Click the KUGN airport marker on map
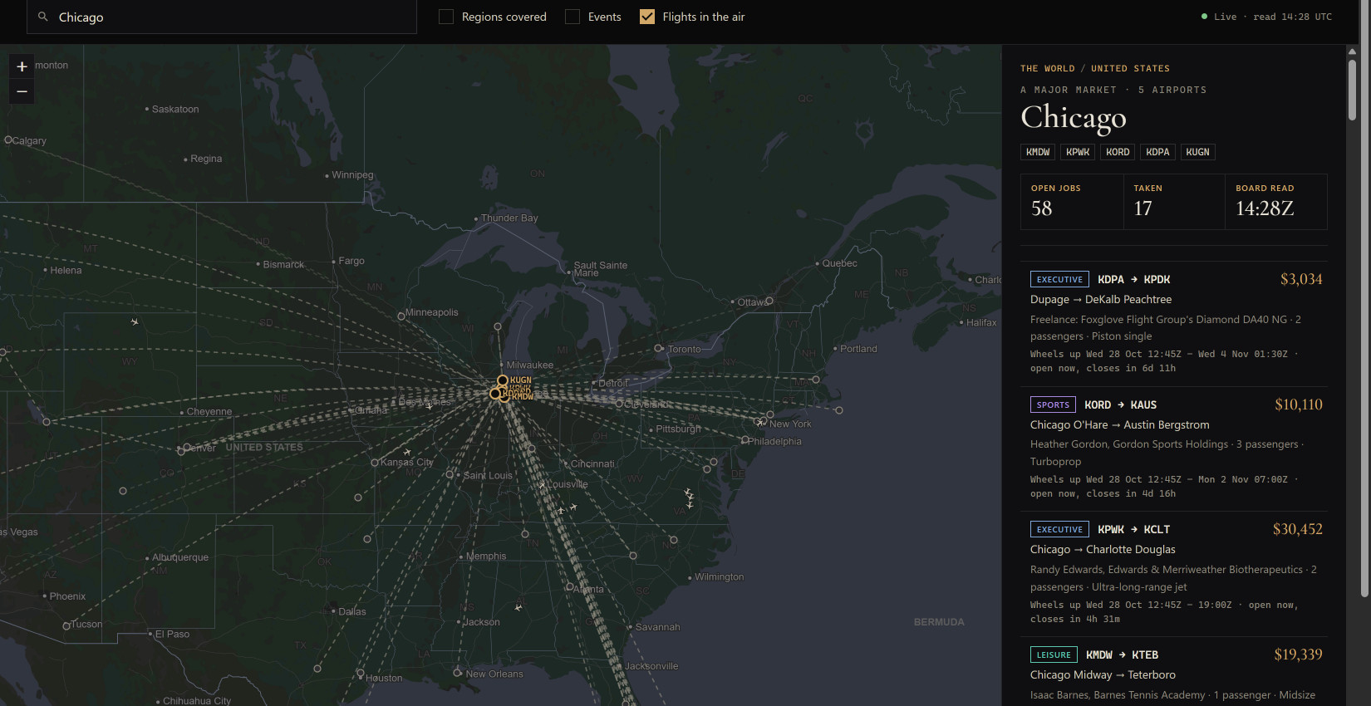Image resolution: width=1371 pixels, height=706 pixels. (503, 380)
